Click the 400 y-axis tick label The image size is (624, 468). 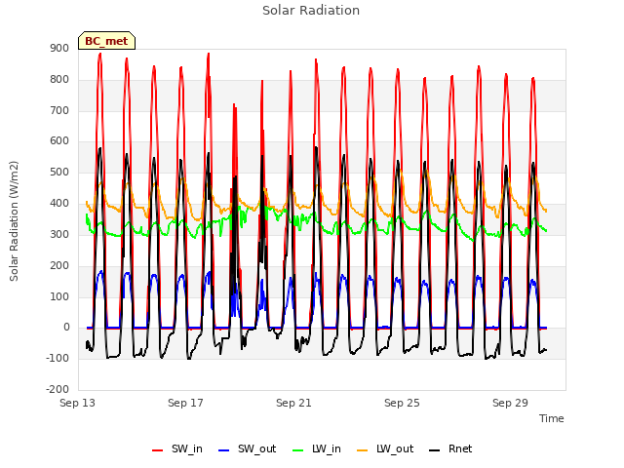pyautogui.click(x=59, y=204)
